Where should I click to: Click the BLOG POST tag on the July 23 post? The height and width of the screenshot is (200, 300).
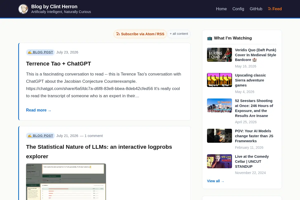point(40,52)
